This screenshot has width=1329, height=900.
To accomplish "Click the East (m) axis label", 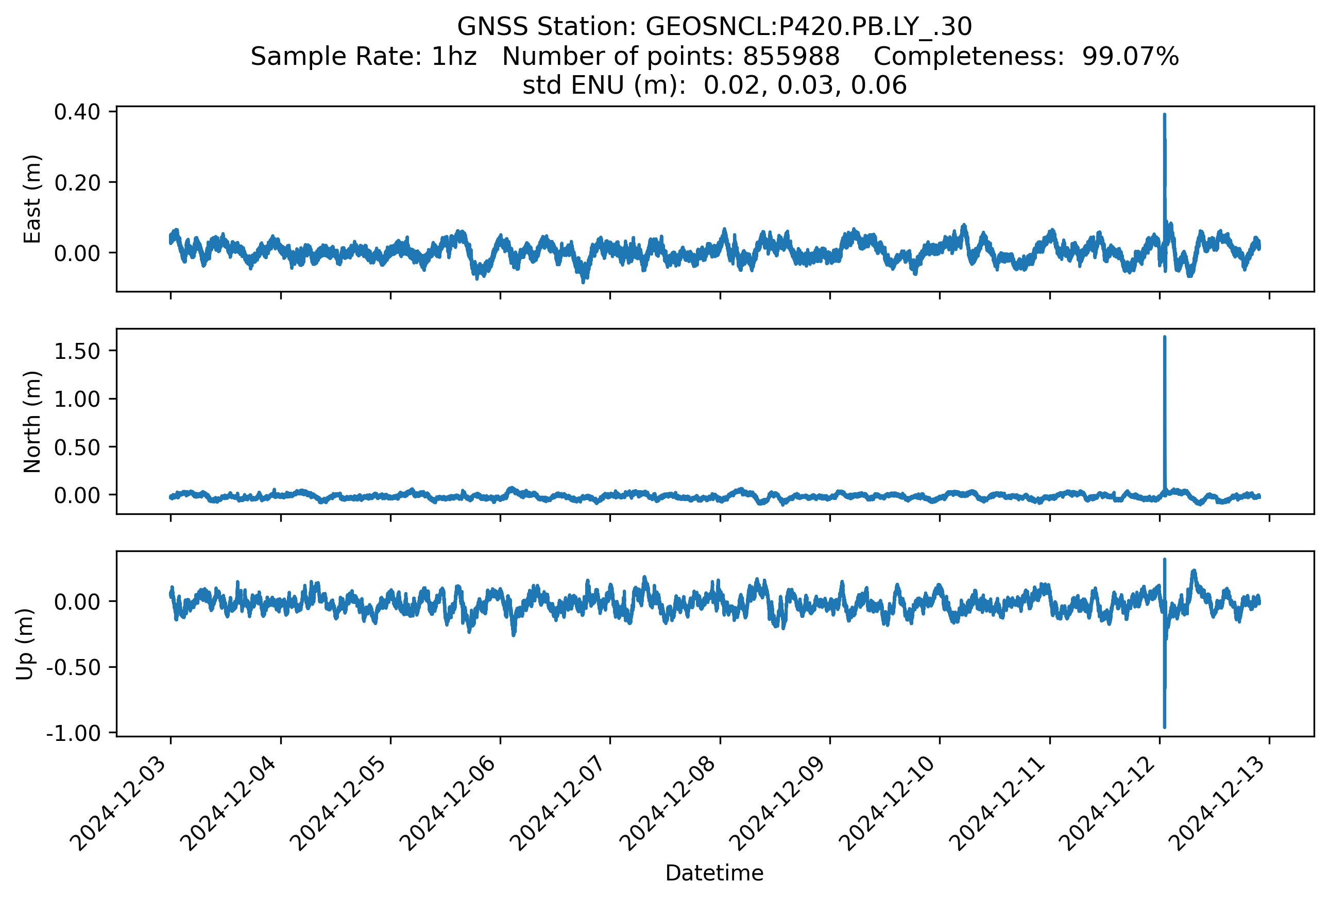I will click(x=32, y=199).
